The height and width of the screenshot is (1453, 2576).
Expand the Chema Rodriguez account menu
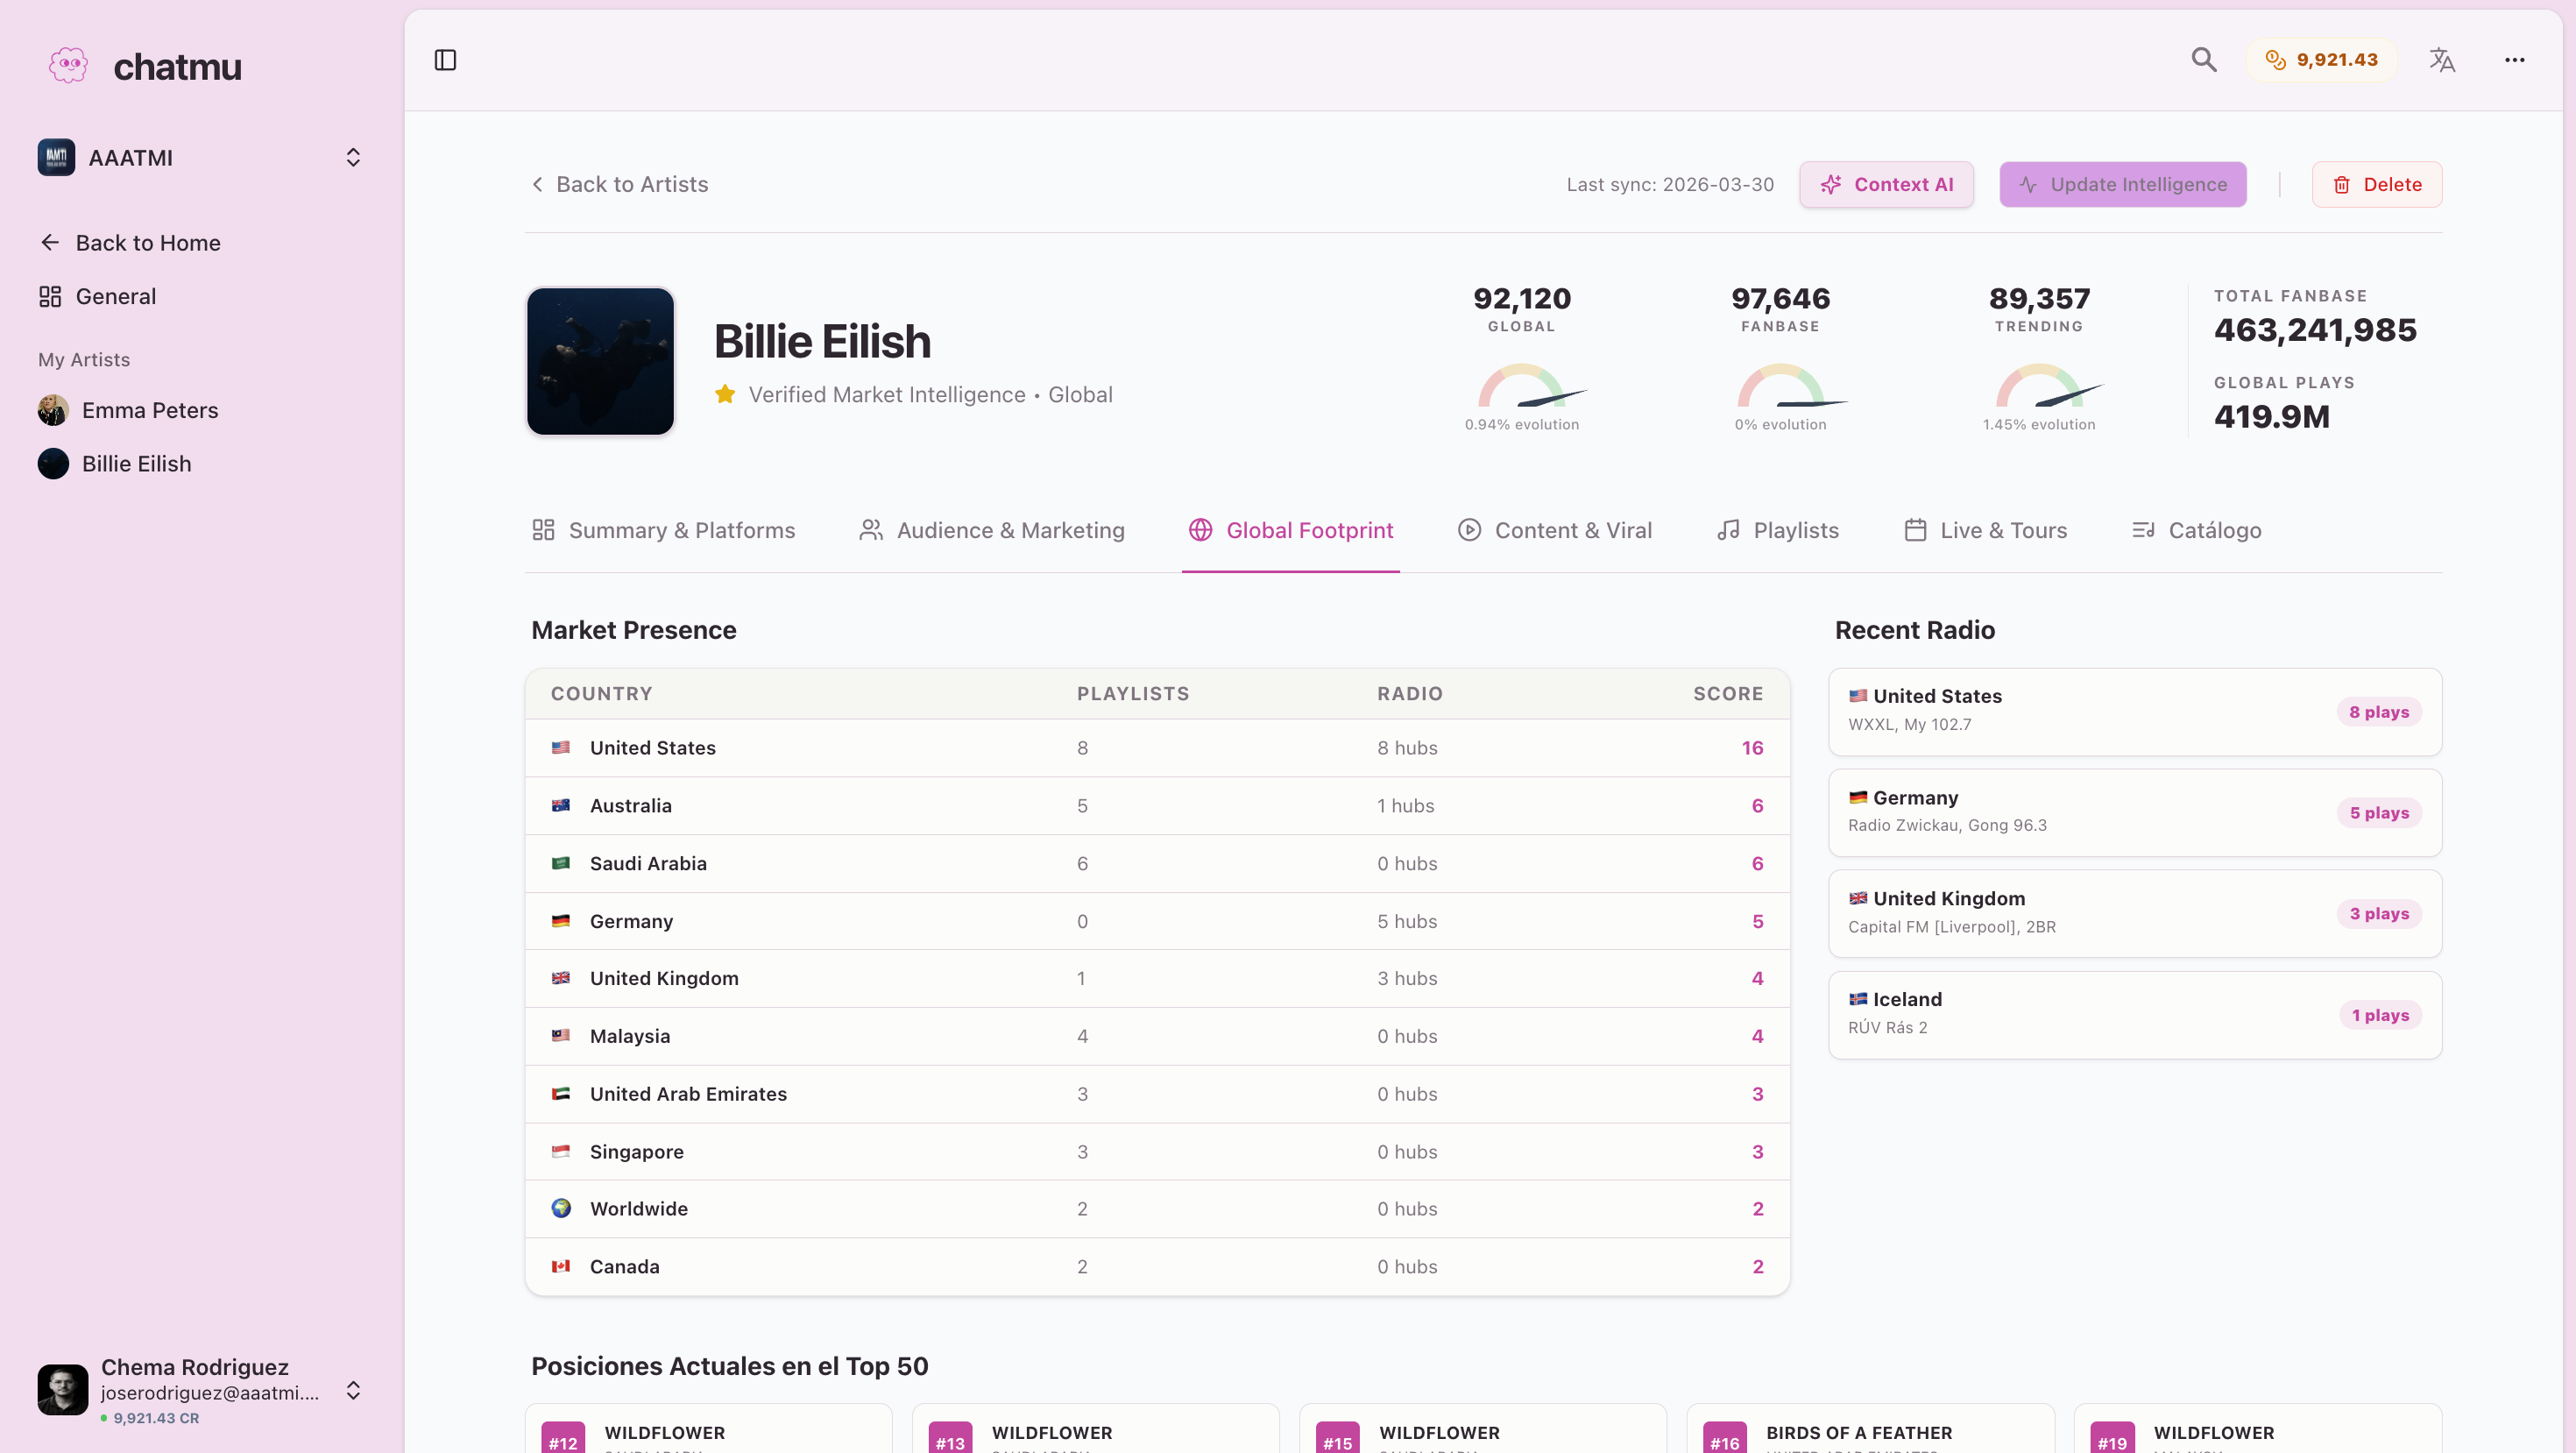353,1390
